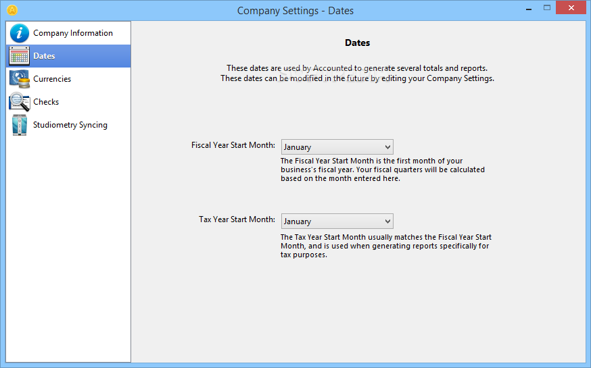
Task: Maximize the Company Settings window
Action: click(x=547, y=8)
